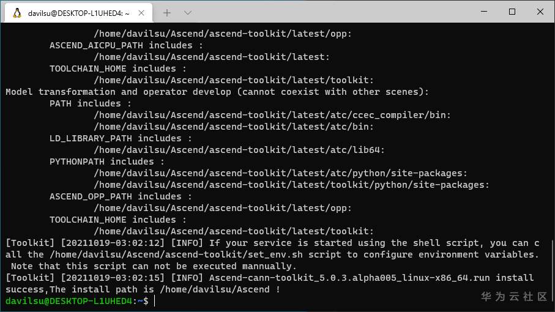Click the LD_LIBRARY_PATH includes line

[121, 138]
